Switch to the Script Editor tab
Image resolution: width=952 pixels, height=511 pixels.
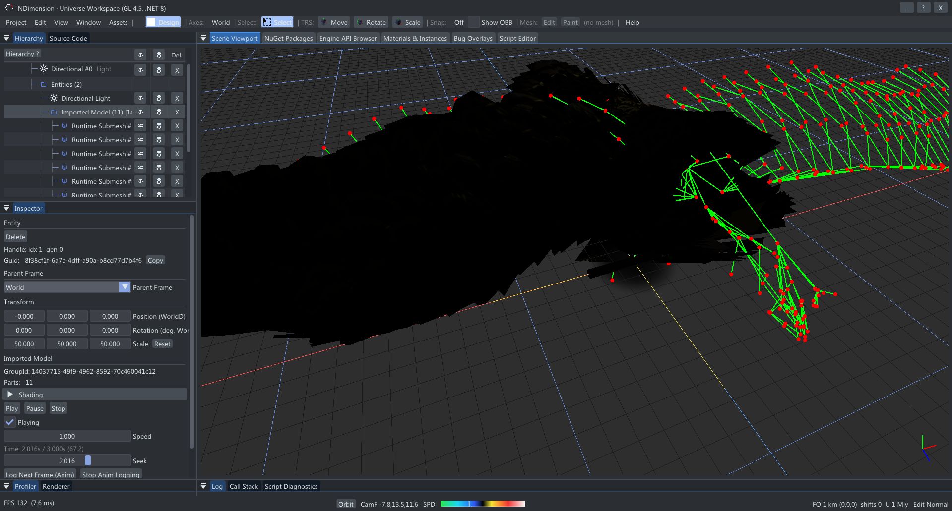tap(517, 38)
